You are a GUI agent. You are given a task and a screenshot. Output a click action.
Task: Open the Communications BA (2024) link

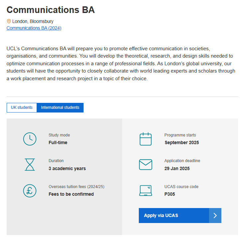point(34,28)
